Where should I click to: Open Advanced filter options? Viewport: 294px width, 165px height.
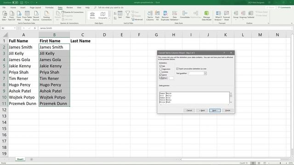tap(137, 19)
